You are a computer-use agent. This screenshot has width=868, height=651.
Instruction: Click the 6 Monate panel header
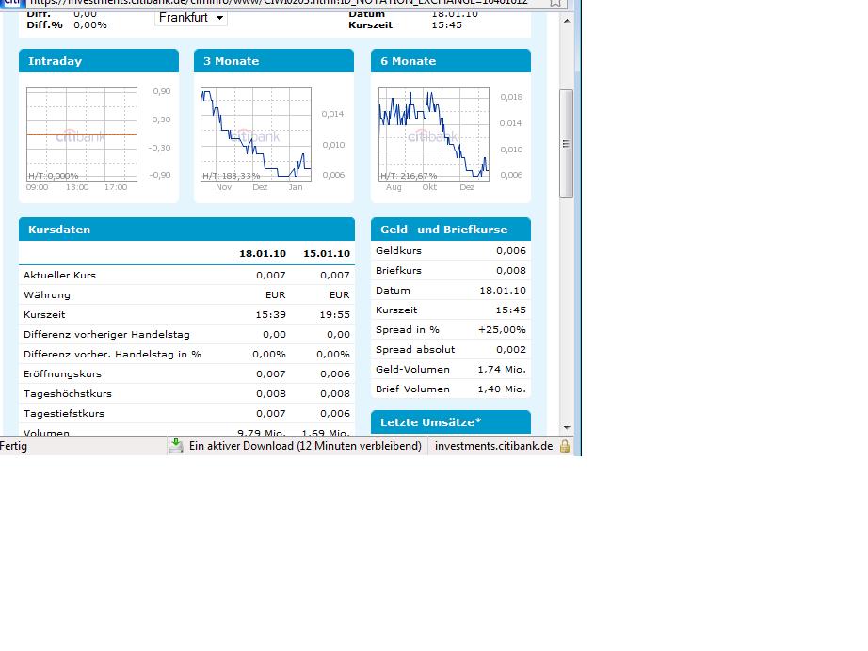tap(451, 61)
